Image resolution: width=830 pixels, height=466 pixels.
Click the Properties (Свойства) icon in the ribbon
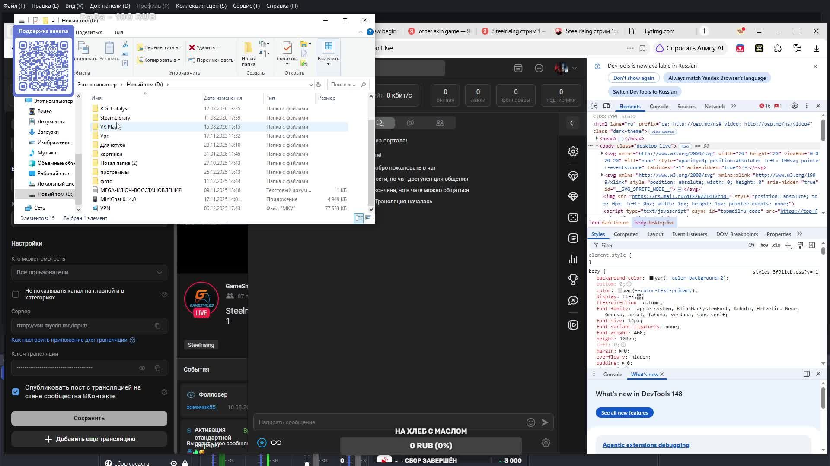(287, 54)
